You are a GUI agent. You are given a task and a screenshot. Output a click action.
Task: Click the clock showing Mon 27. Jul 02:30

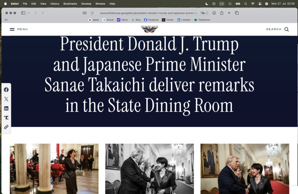(x=283, y=3)
